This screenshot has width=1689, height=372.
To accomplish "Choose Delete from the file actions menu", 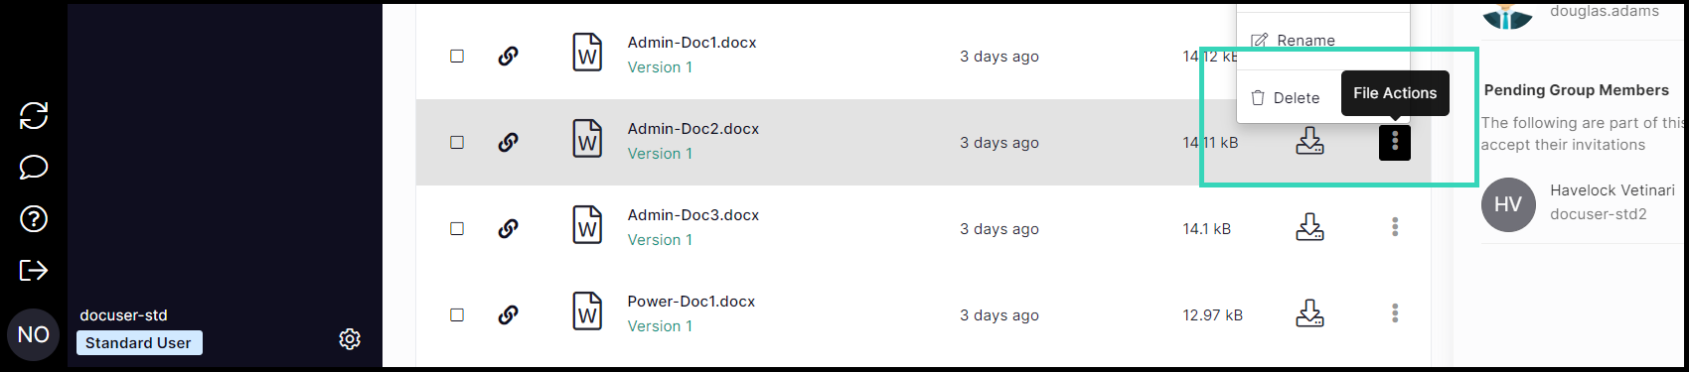I will 1286,97.
